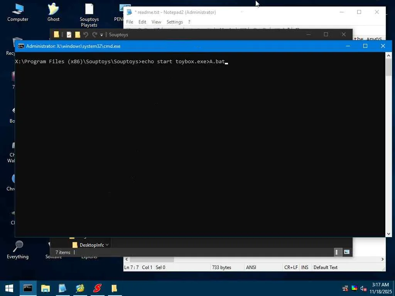Click the ANSI encoding status bar entry
Image resolution: width=395 pixels, height=296 pixels.
coord(251,267)
